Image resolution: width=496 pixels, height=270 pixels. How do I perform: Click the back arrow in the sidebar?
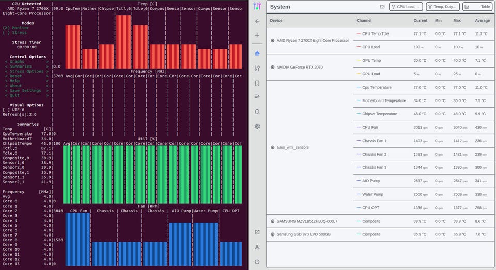[257, 21]
